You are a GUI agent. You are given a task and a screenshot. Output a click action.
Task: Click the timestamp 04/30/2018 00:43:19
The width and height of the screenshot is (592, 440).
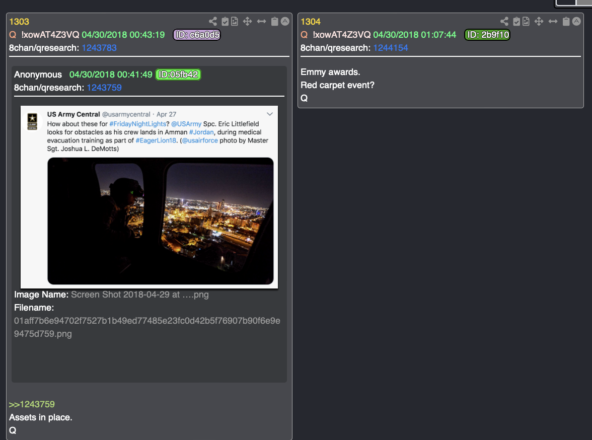(x=123, y=35)
